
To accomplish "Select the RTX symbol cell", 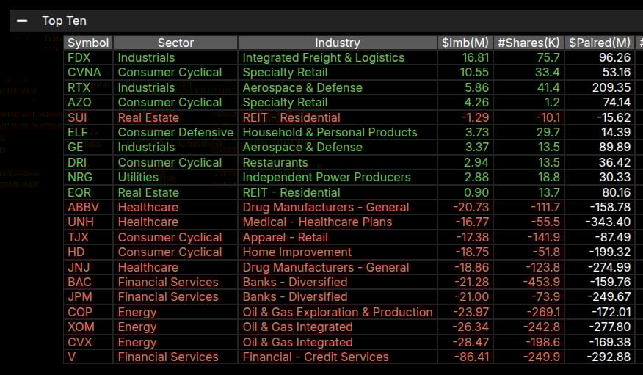I will [x=88, y=87].
